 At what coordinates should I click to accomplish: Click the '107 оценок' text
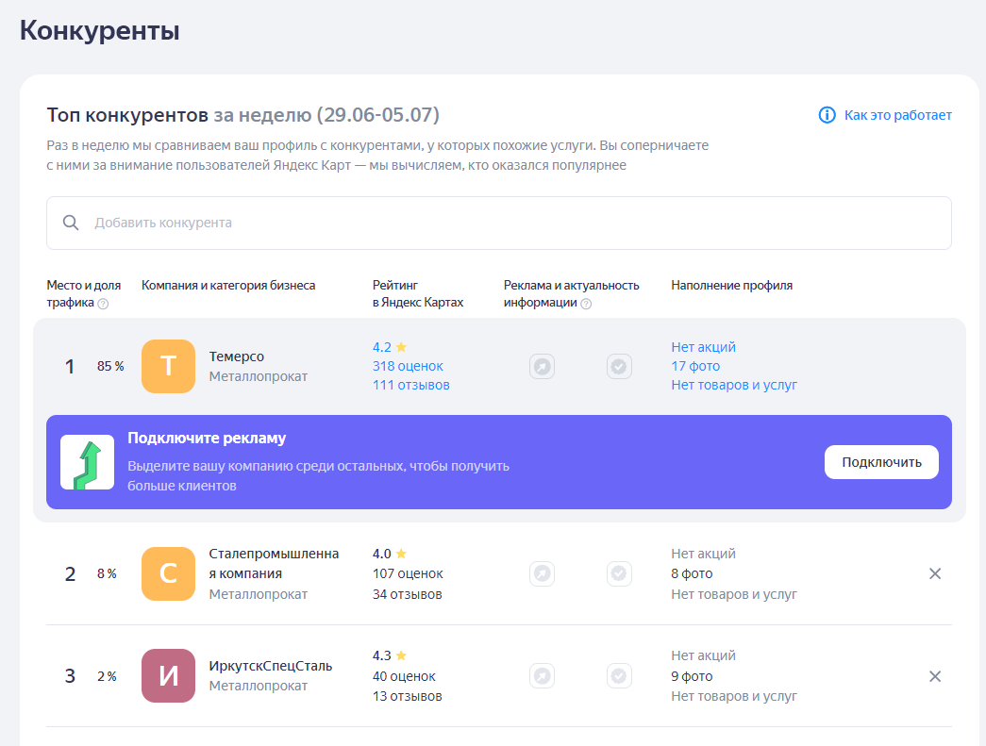[x=408, y=573]
